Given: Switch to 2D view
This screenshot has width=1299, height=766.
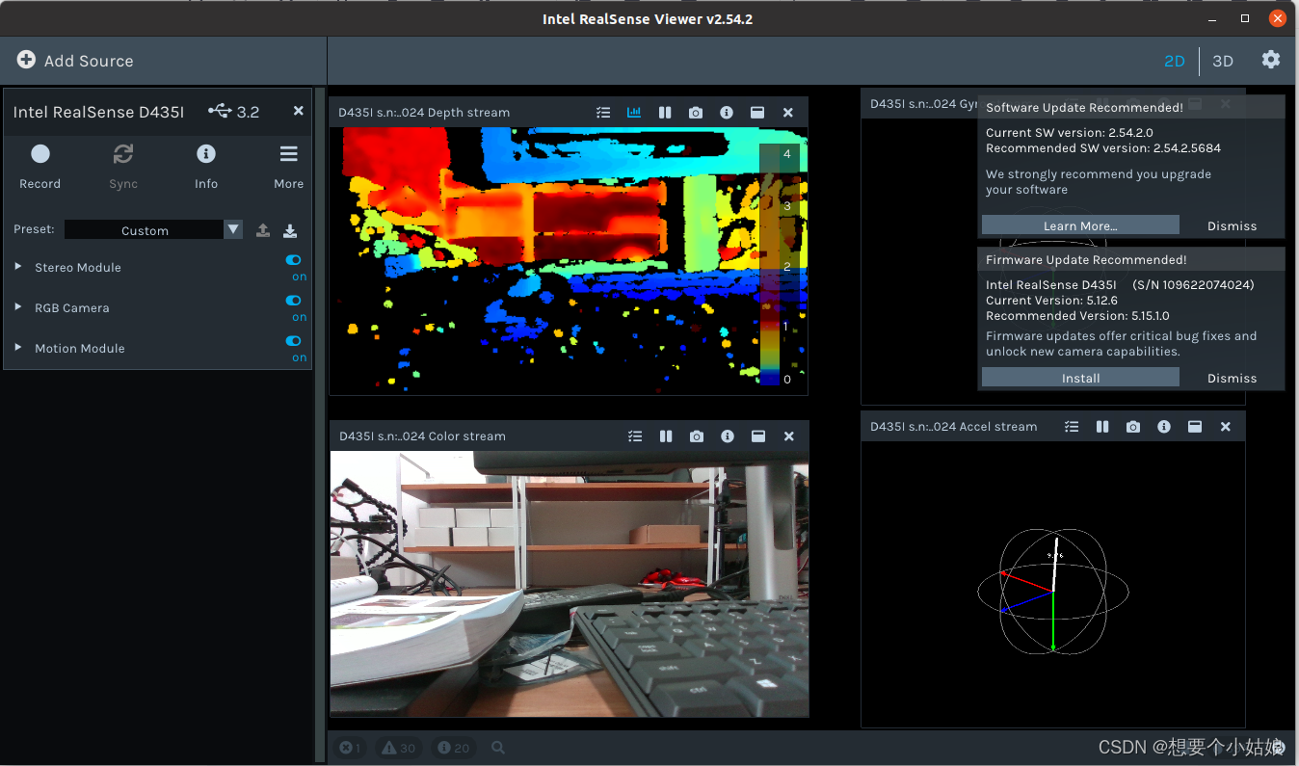Looking at the screenshot, I should [1174, 61].
